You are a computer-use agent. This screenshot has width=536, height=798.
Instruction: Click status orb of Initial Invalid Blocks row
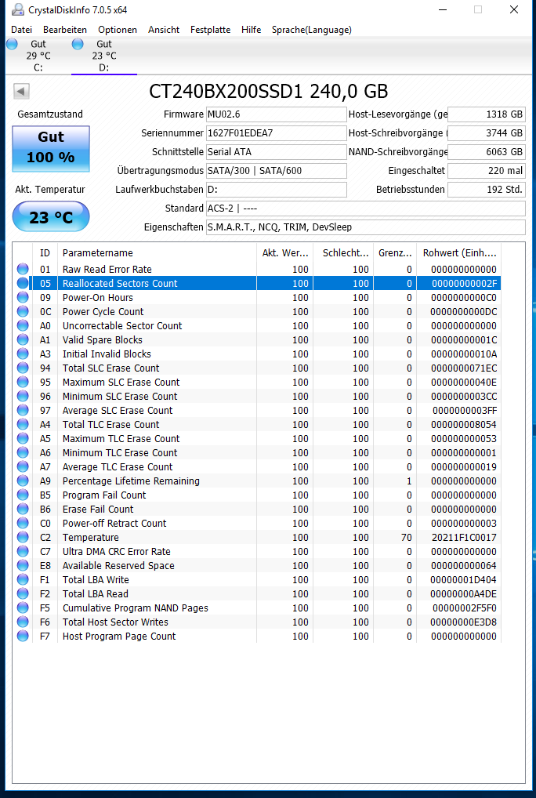[x=23, y=354]
